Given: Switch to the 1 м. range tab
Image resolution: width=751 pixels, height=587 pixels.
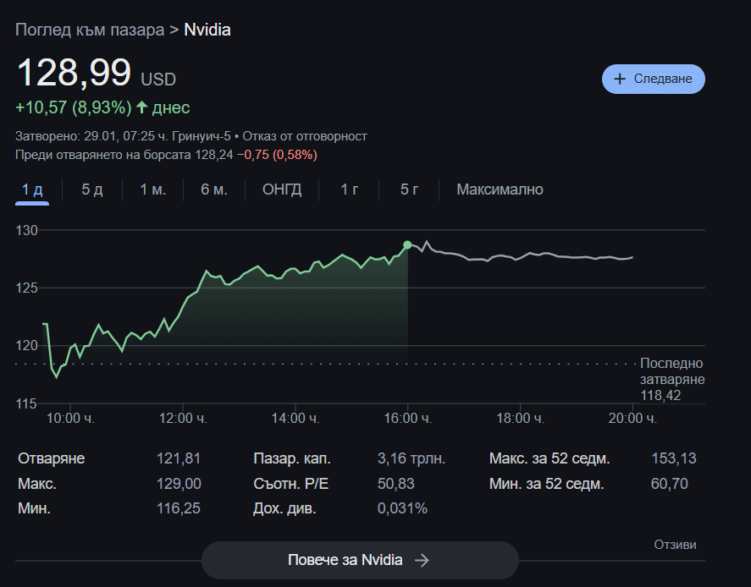Looking at the screenshot, I should click(152, 189).
